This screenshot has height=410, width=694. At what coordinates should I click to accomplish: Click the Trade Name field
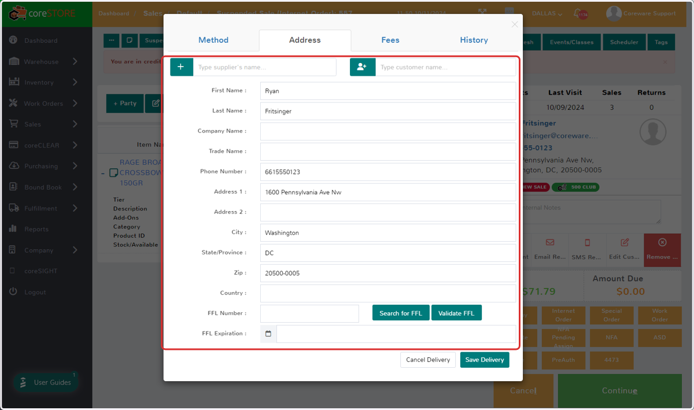point(388,152)
